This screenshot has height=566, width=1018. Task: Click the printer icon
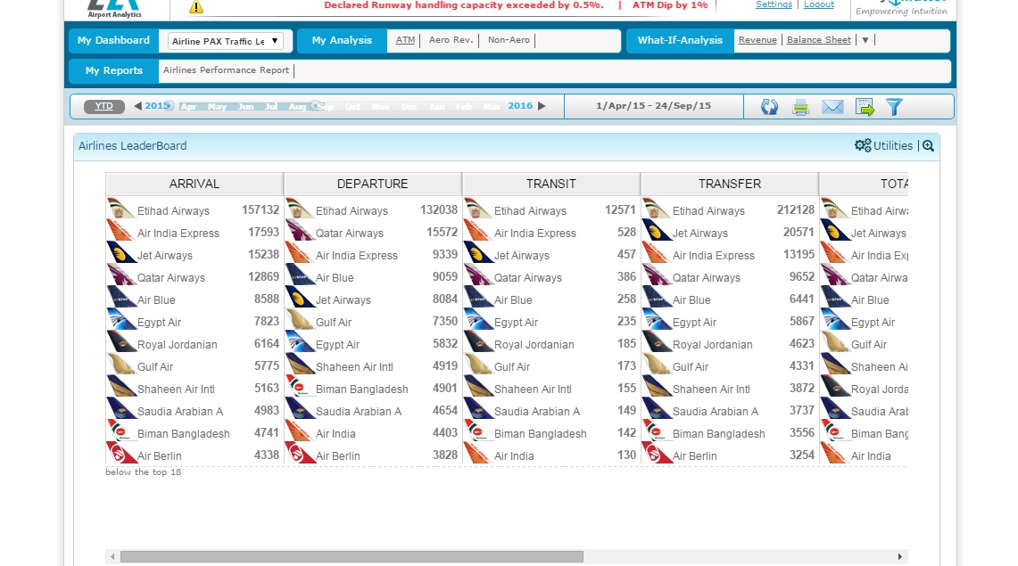[x=800, y=107]
